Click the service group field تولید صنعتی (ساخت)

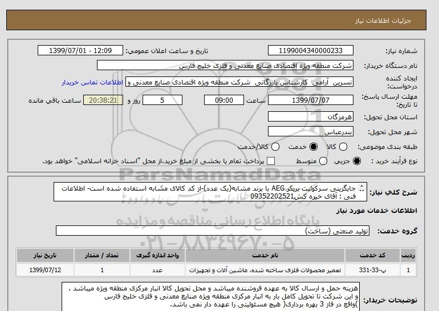click(x=213, y=231)
